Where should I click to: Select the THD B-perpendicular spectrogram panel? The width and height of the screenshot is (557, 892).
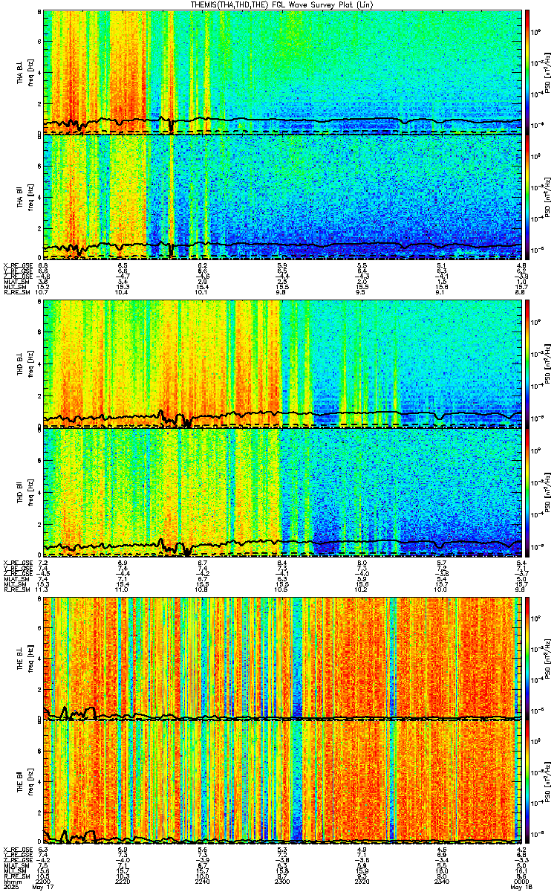pos(282,363)
